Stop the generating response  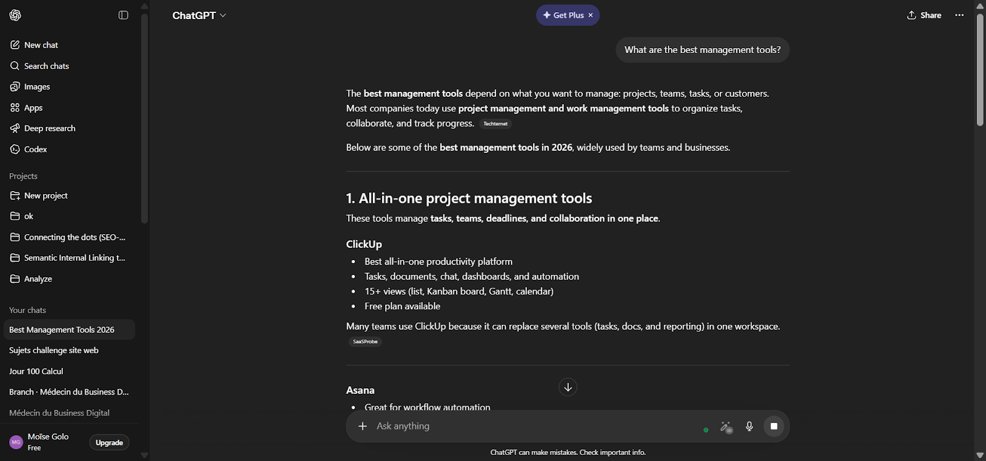point(774,426)
